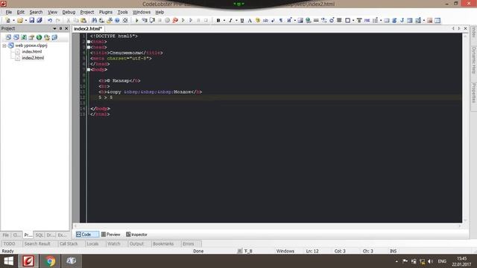
Task: Open dropdown arrow next to New file
Action: [13, 20]
